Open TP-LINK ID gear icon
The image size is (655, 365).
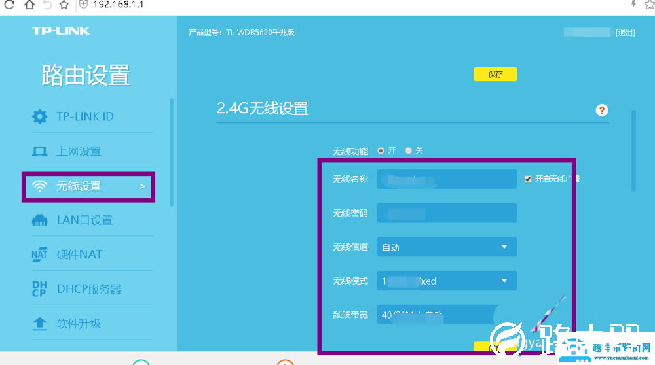click(40, 116)
